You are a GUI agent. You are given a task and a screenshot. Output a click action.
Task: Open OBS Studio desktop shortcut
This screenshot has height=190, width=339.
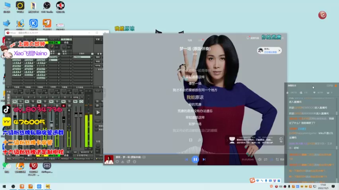pos(47,7)
